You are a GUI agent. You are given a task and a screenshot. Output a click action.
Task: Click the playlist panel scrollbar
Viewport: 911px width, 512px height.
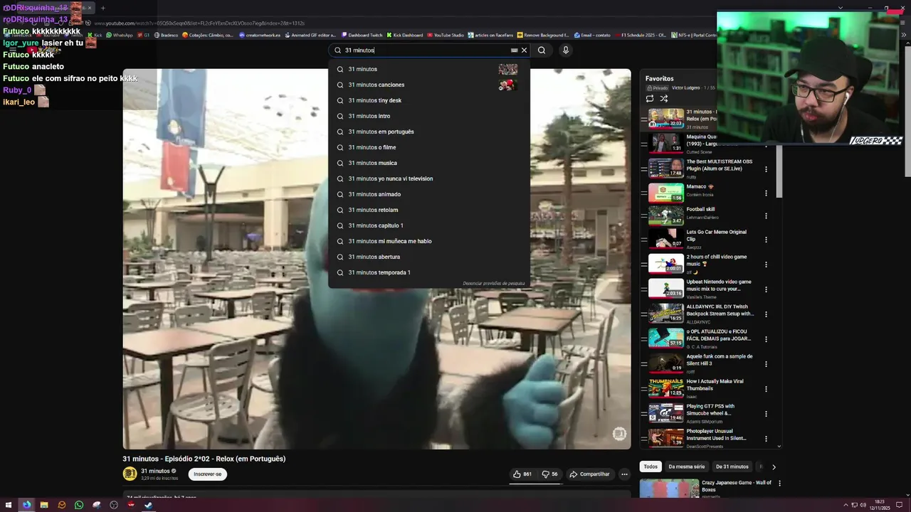tap(779, 171)
